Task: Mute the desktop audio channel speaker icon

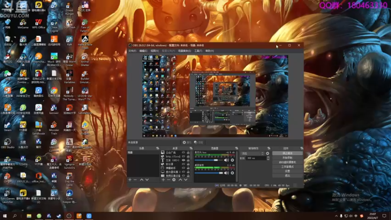Action: coord(226,173)
